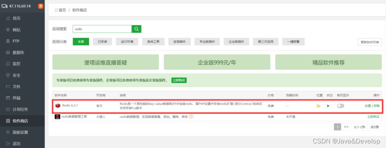This screenshot has height=148, width=386.
Task: Click the 未开通 expiry cell
Action: click(x=290, y=117)
